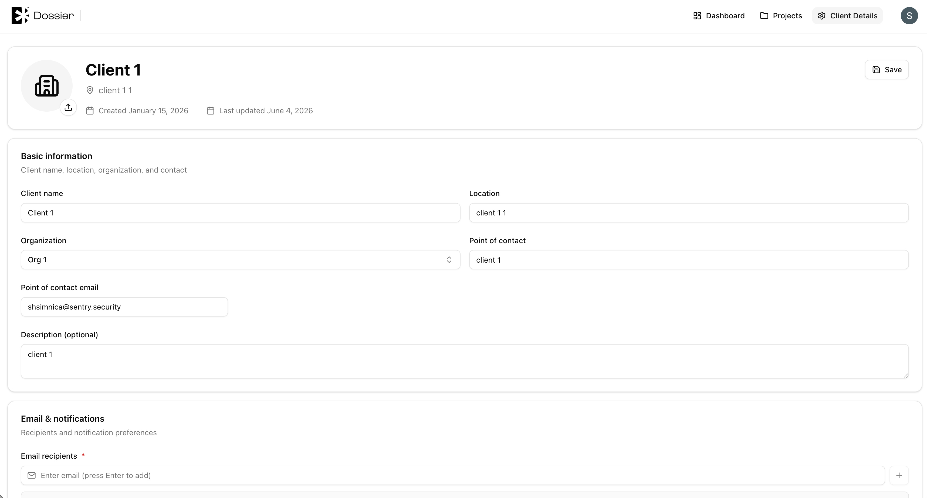Click the Recipients and notification preferences subtitle
The width and height of the screenshot is (927, 498).
tap(89, 432)
